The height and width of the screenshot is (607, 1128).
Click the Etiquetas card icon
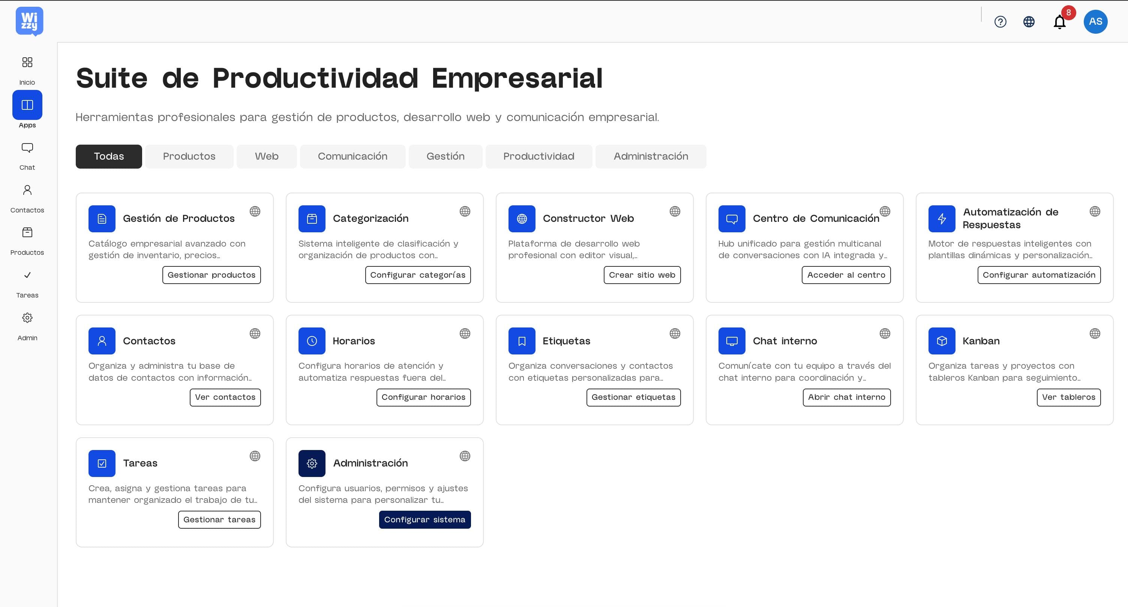(522, 341)
